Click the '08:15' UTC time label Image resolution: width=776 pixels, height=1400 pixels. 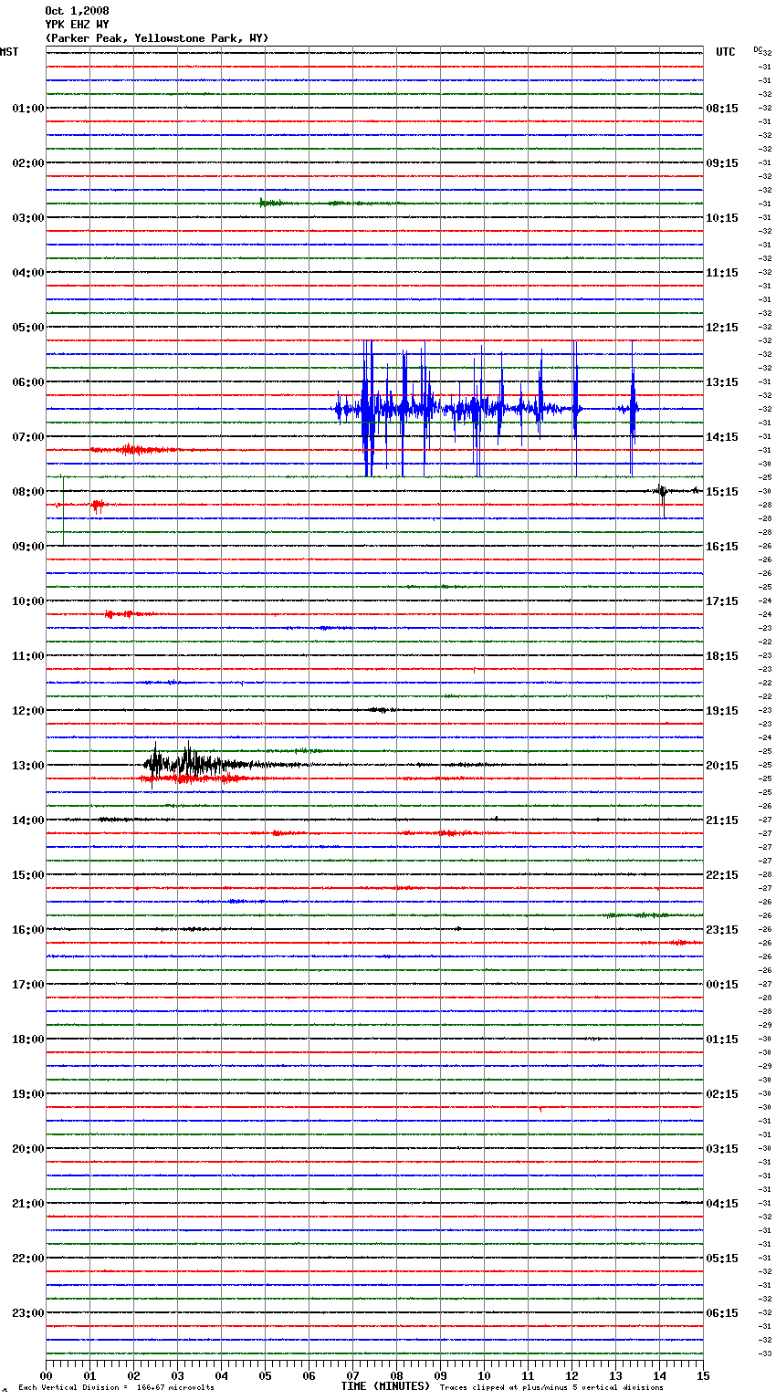pyautogui.click(x=722, y=109)
